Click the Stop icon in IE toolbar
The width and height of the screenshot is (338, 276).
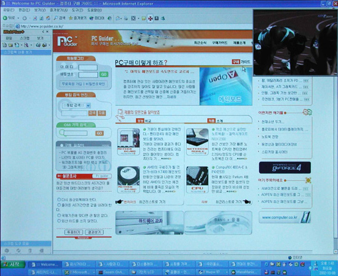click(x=35, y=18)
